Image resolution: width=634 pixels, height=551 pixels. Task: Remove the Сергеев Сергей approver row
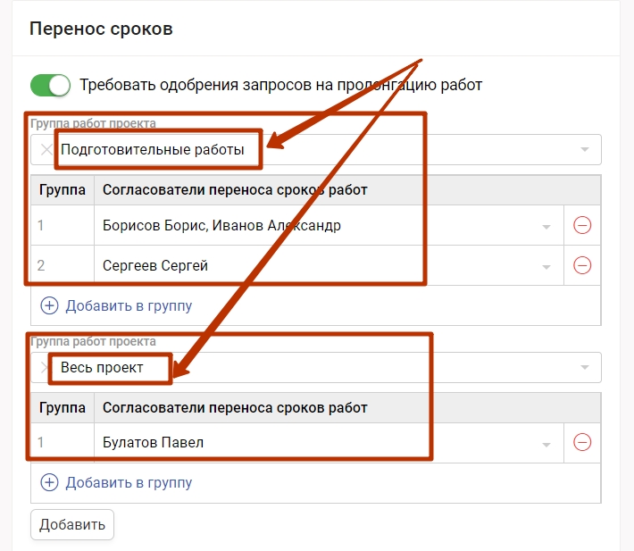point(581,265)
